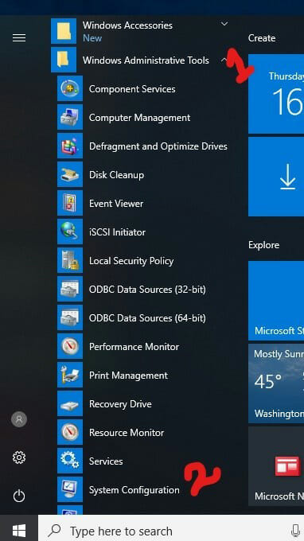Collapse Windows Administrative Tools chevron
304x541 pixels.
click(224, 60)
